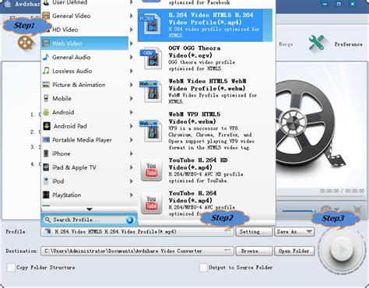Expand the Android Pad submenu arrow

pos(132,126)
